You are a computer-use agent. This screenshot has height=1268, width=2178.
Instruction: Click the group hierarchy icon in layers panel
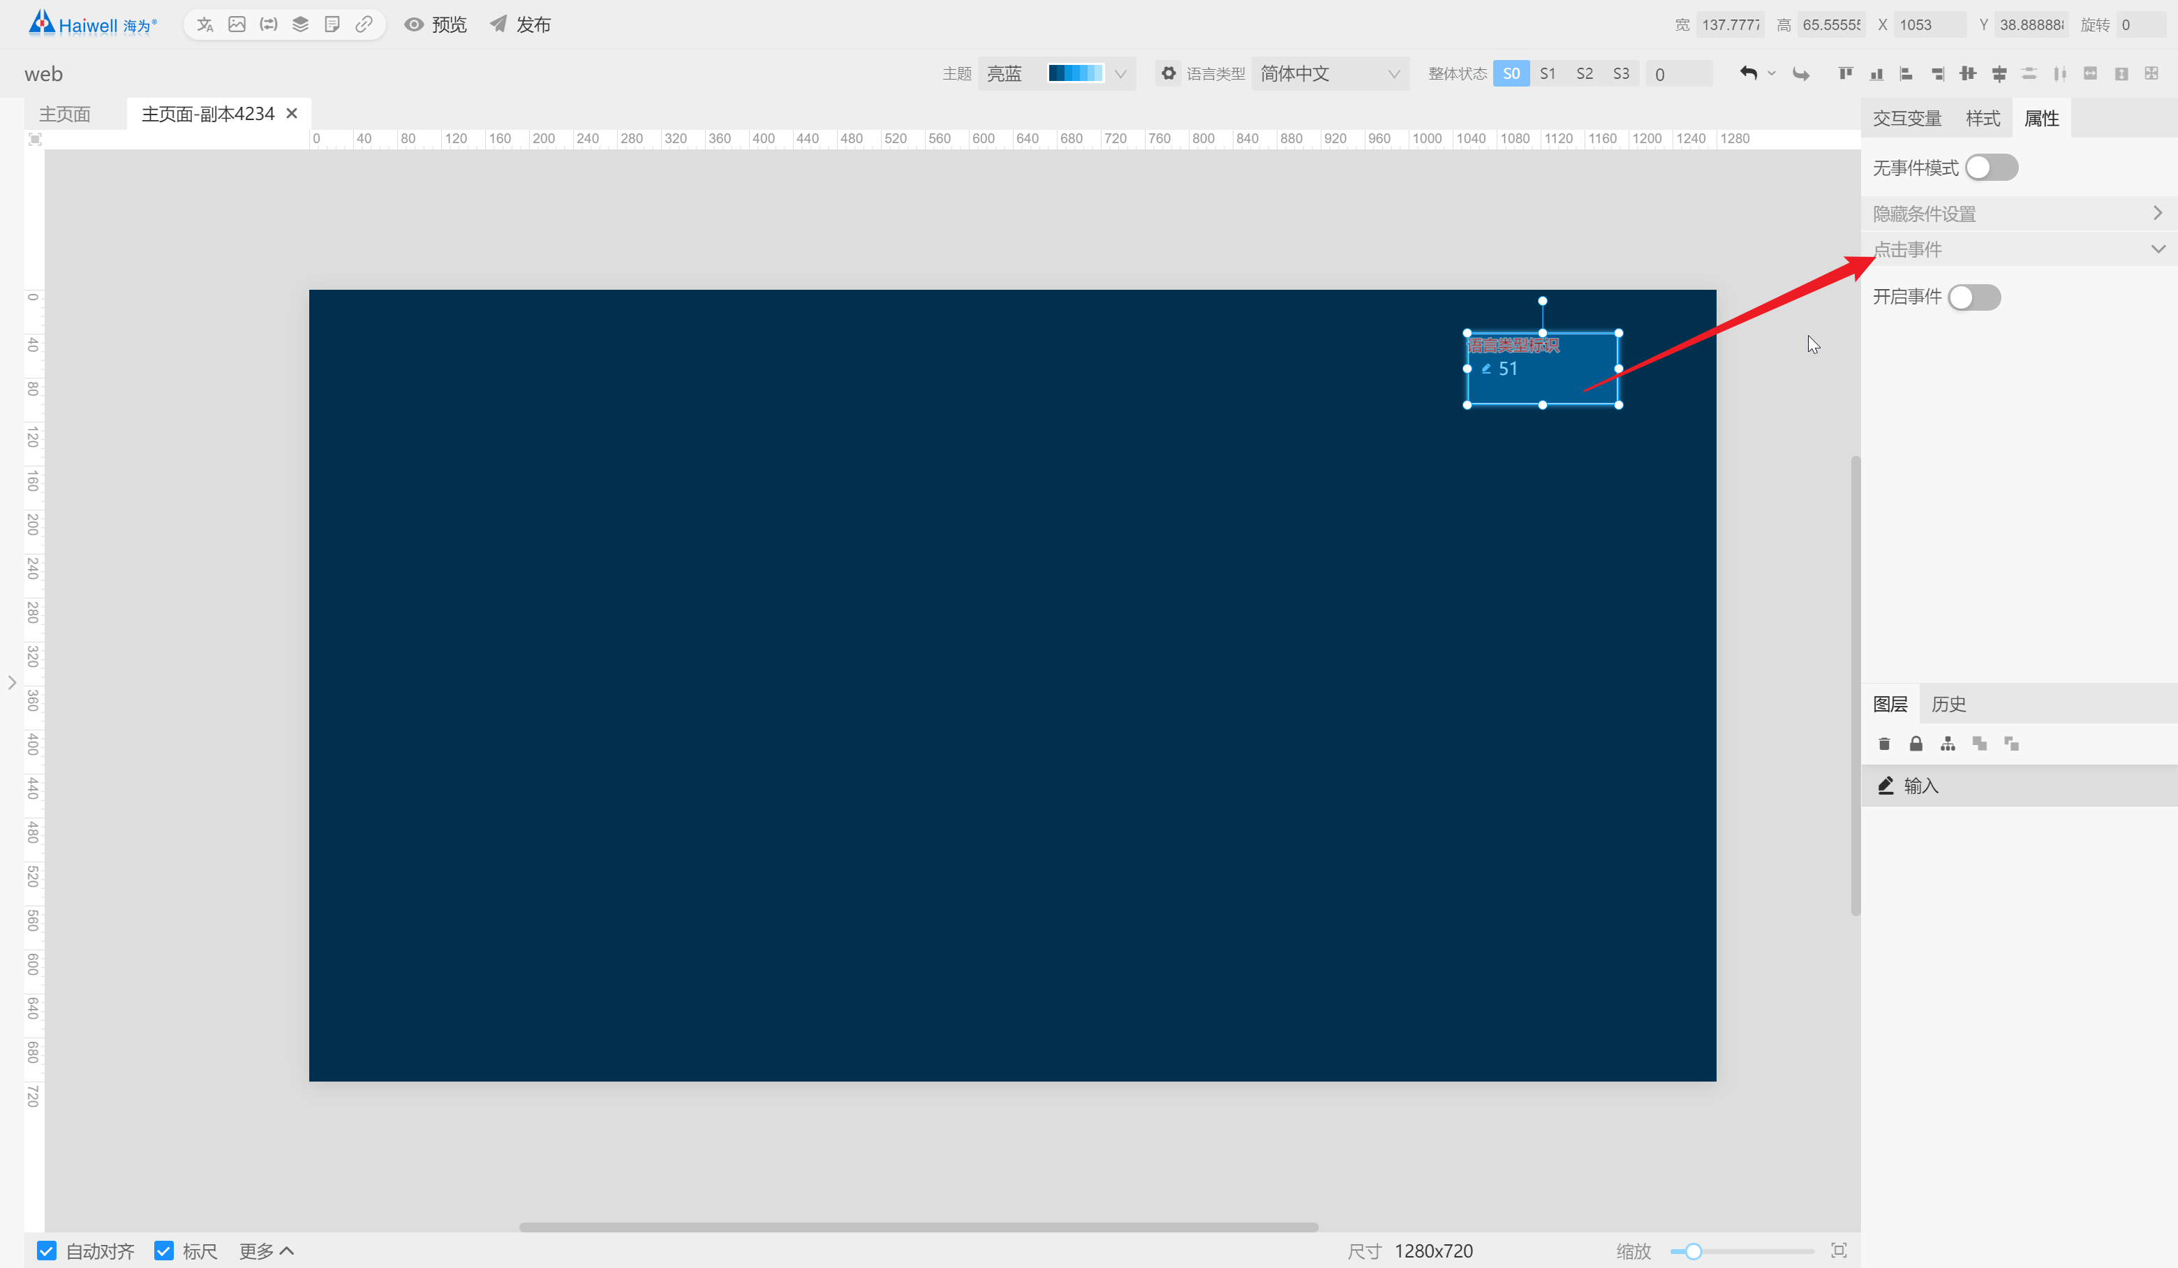[1948, 744]
